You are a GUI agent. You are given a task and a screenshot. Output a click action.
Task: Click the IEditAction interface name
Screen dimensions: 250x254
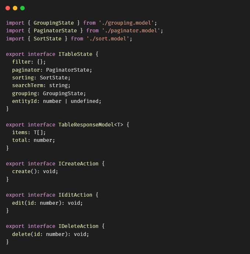coord(75,195)
